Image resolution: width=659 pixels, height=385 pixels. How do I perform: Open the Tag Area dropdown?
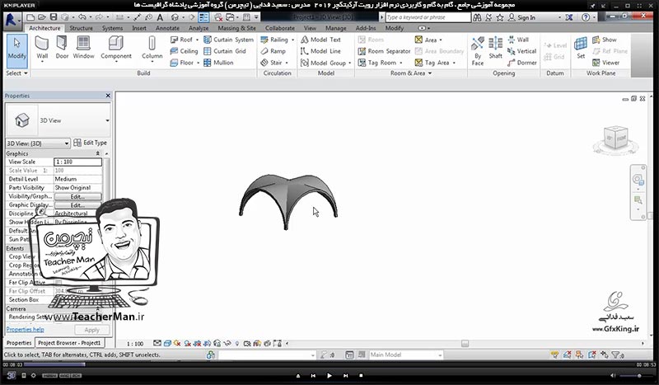(455, 63)
